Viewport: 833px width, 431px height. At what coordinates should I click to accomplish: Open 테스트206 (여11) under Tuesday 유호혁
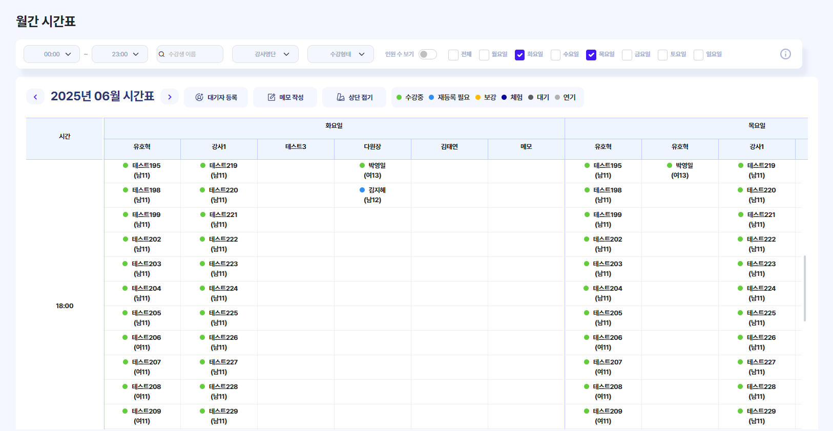coord(142,342)
